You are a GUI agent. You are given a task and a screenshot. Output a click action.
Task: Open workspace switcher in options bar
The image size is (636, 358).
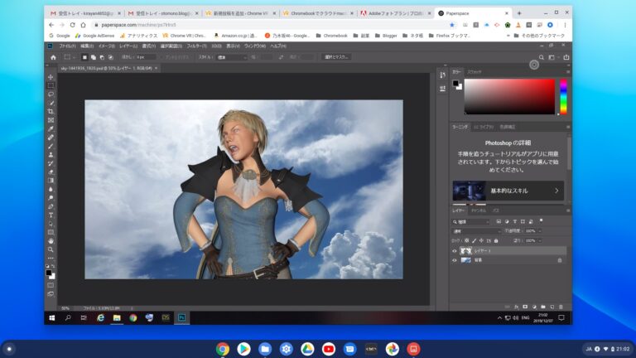[x=552, y=57]
